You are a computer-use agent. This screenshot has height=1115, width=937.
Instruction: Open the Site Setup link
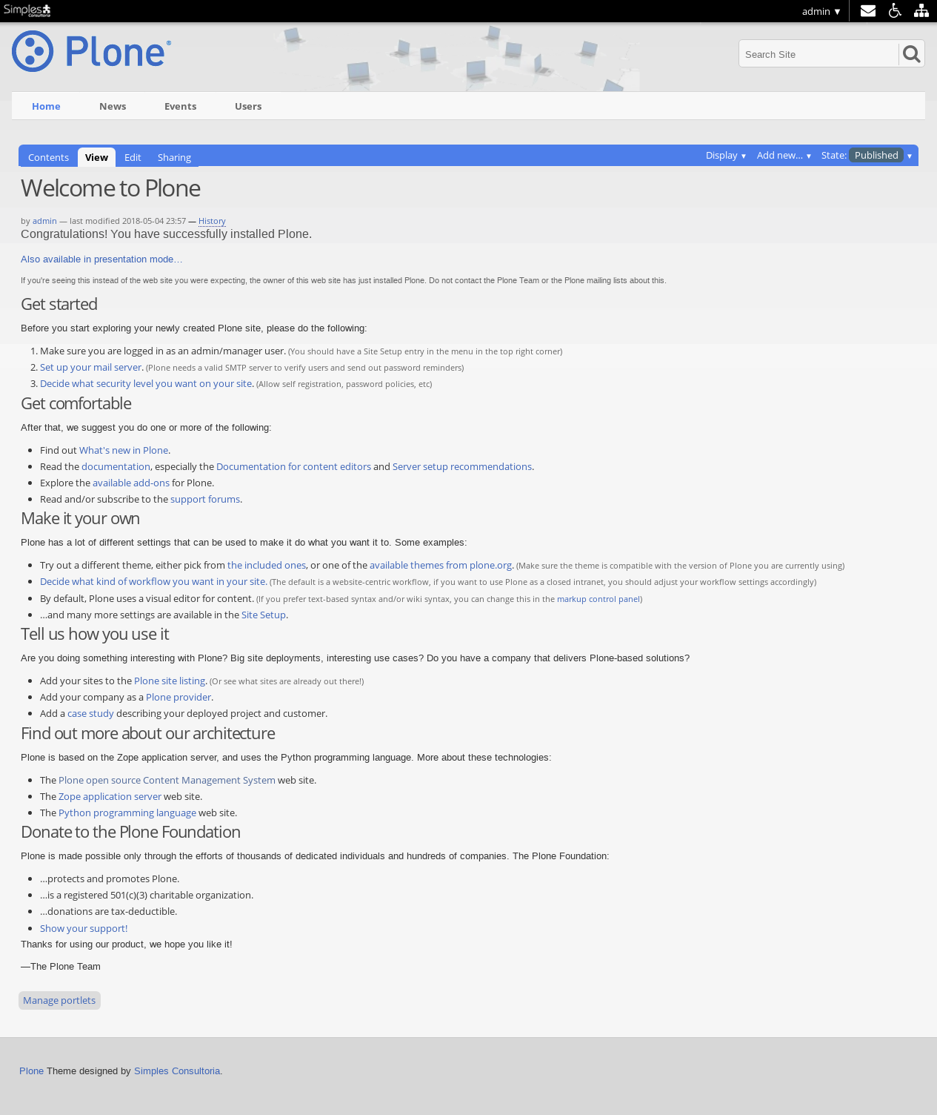pyautogui.click(x=264, y=615)
